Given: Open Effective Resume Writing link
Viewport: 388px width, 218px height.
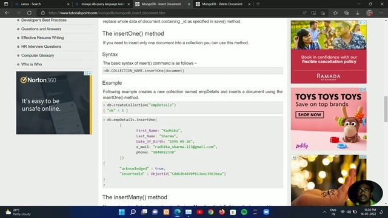Looking at the screenshot, I should click(x=42, y=38).
